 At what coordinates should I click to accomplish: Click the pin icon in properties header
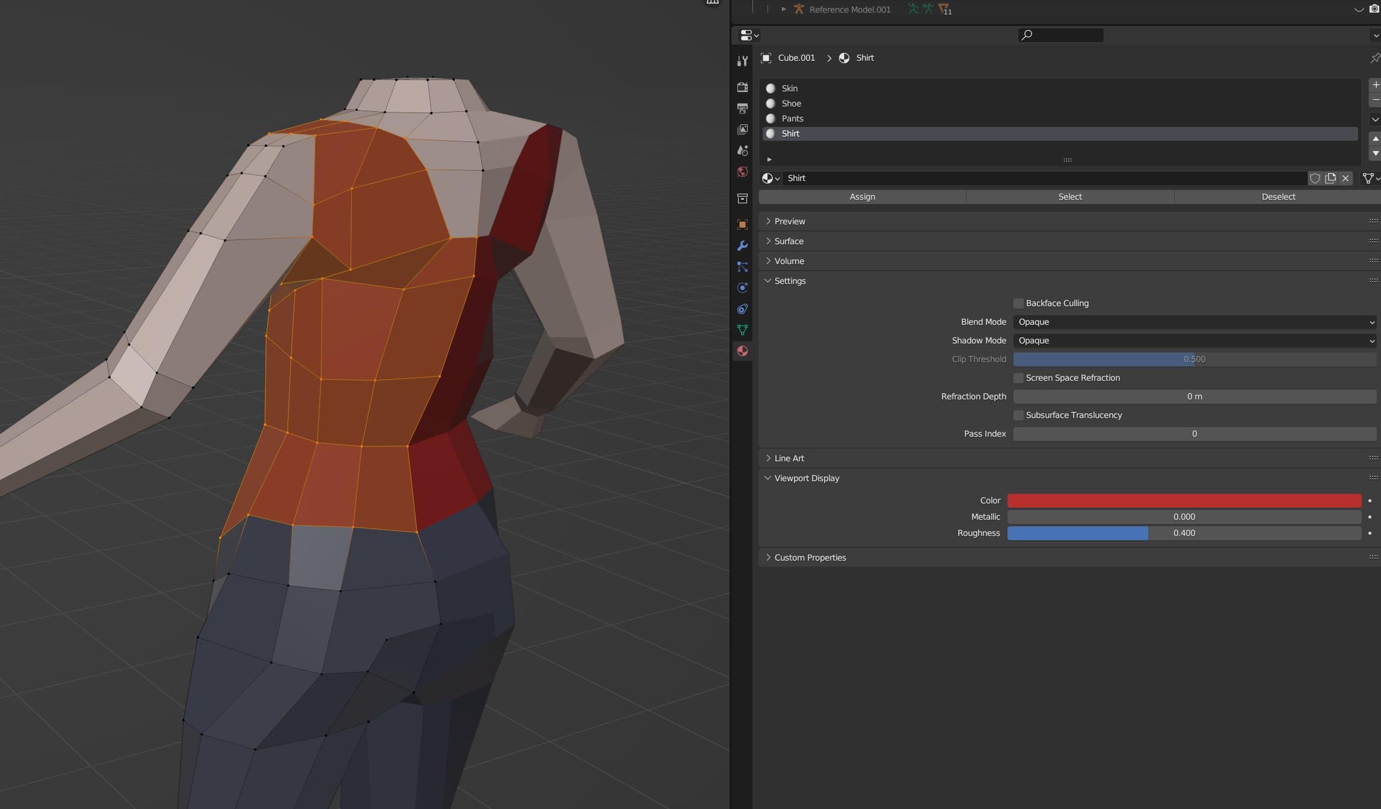click(1374, 58)
